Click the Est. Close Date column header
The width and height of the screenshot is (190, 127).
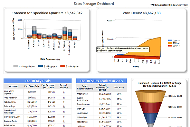coord(32,86)
